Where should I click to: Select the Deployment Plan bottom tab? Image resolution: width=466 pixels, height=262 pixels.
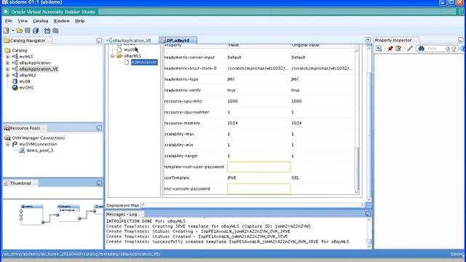123,205
